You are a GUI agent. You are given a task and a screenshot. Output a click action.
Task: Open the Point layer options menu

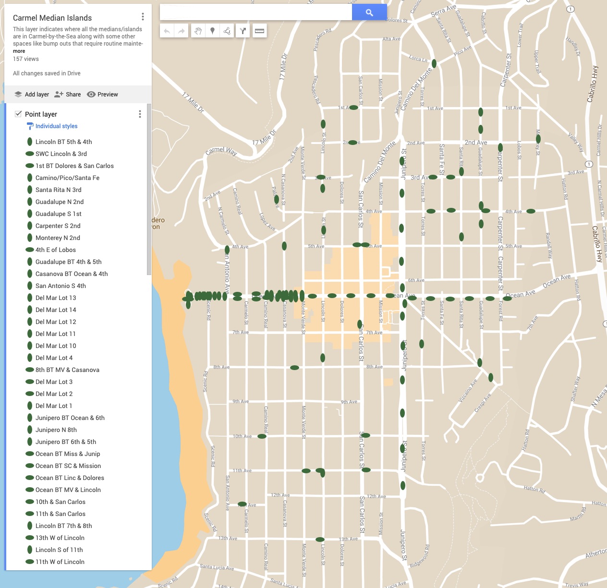click(140, 114)
